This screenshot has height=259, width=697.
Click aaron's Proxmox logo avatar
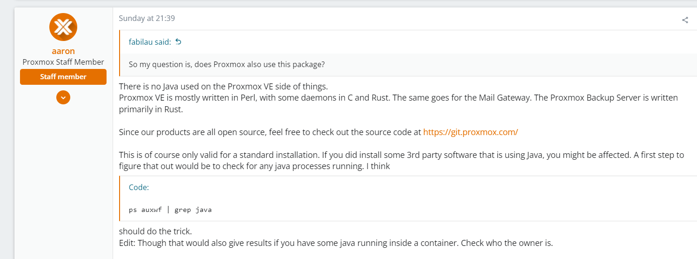(x=63, y=27)
